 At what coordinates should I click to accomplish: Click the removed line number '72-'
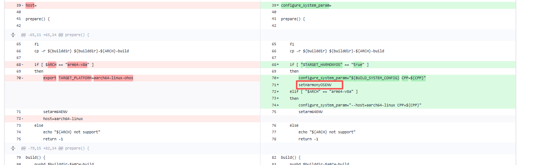point(19,119)
